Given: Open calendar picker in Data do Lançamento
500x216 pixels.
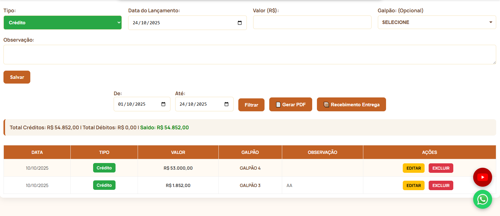Looking at the screenshot, I should pos(240,23).
